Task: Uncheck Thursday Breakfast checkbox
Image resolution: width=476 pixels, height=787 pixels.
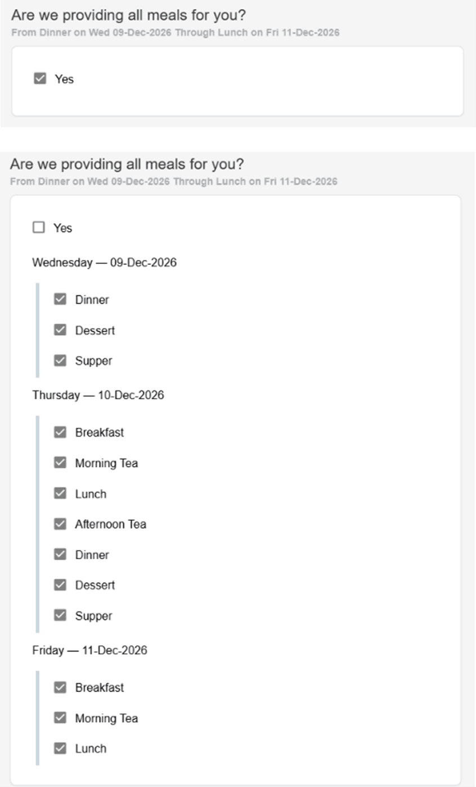Action: [60, 433]
